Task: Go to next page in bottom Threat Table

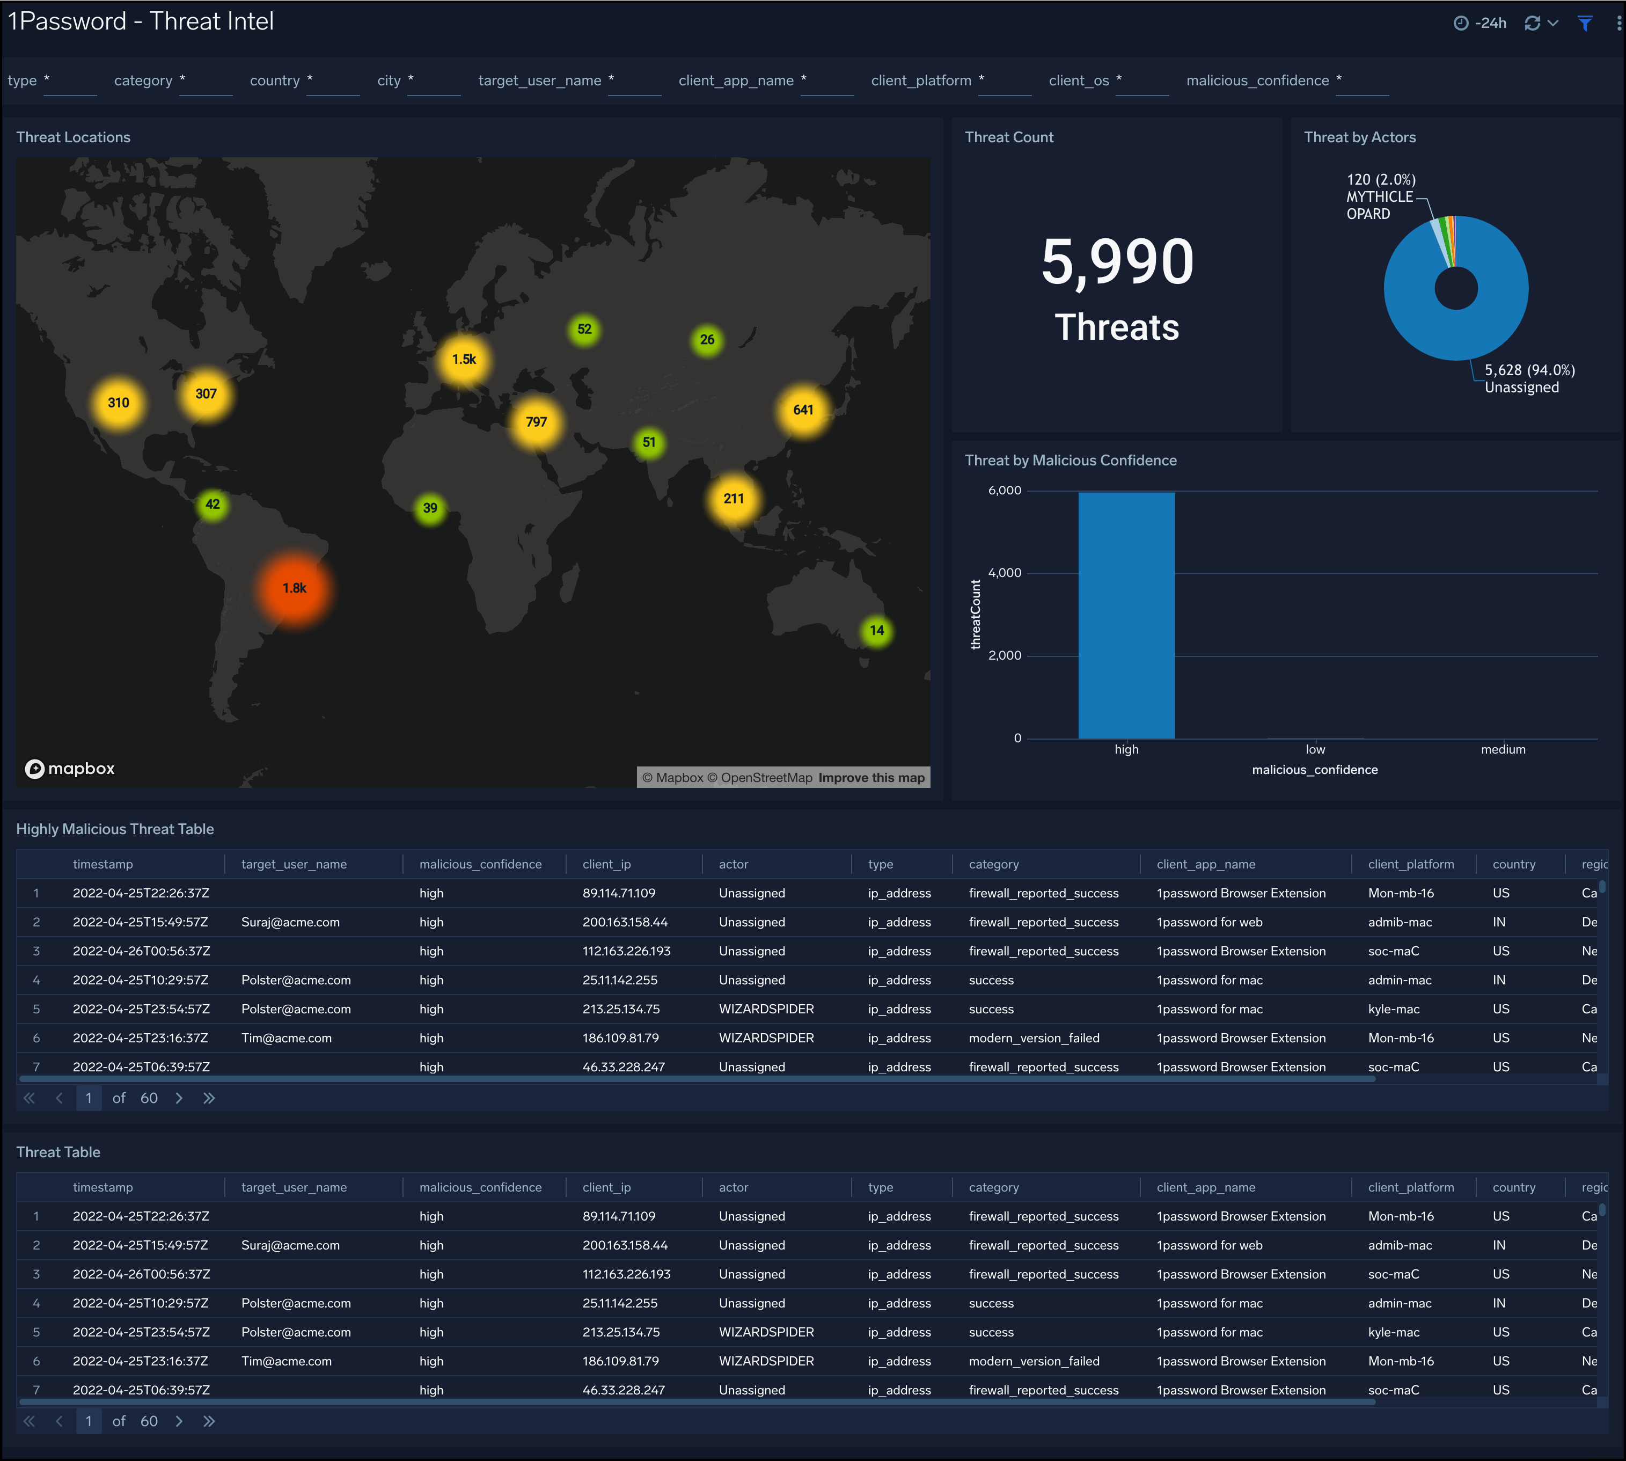Action: coord(179,1422)
